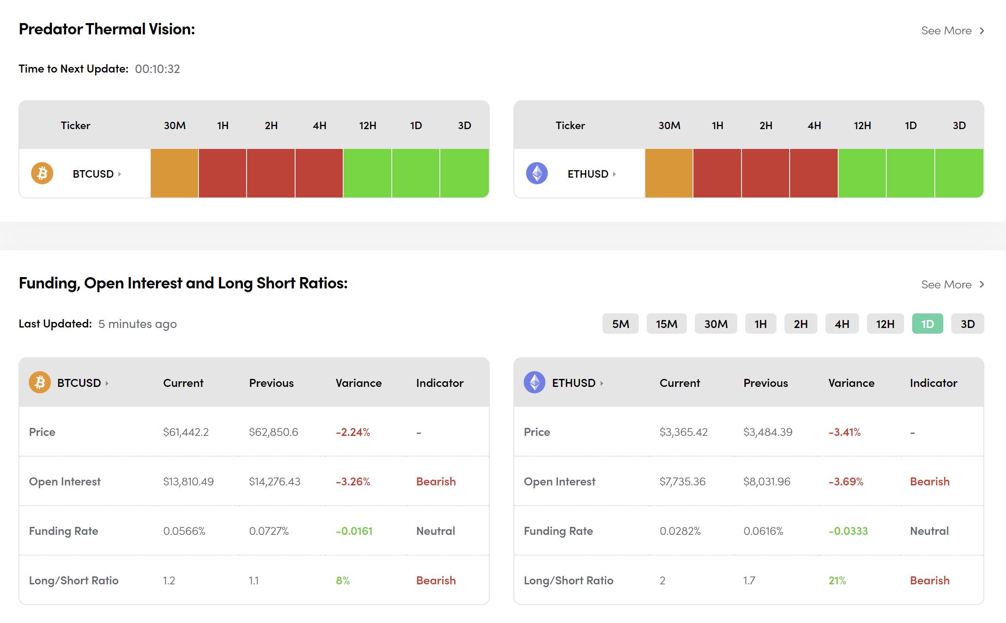This screenshot has width=1006, height=623.
Task: Click chevron next to Predator Thermal Vision See More
Action: (982, 31)
